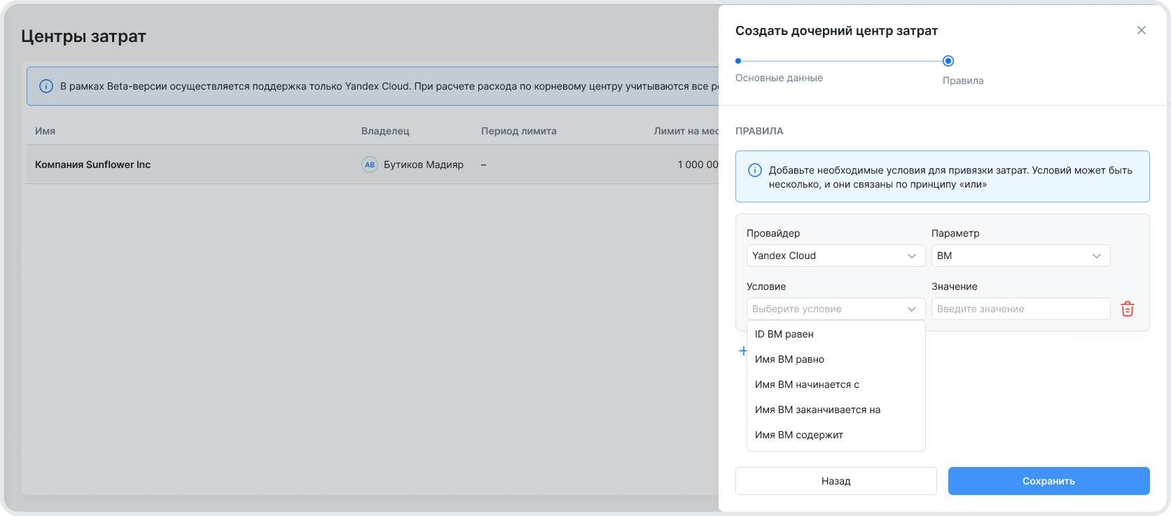Click the info icon in Beta-version banner
1171x516 pixels.
click(x=46, y=86)
